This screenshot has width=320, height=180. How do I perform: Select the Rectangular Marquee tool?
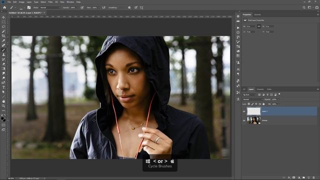coord(3,22)
